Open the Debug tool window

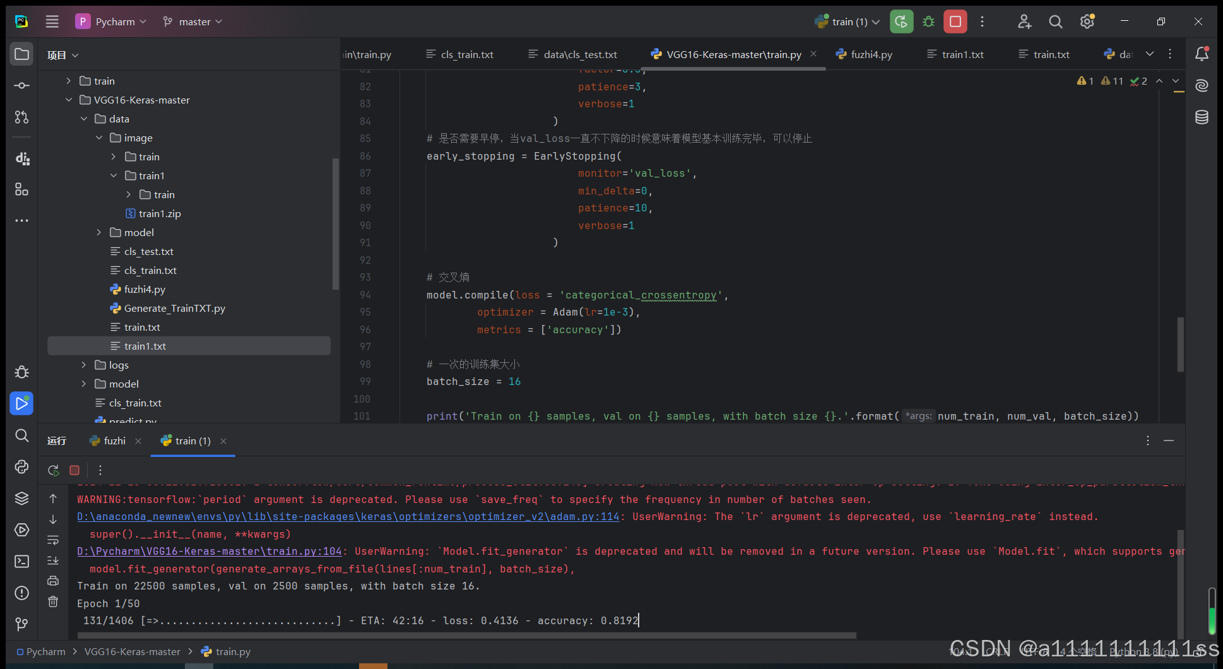click(21, 372)
